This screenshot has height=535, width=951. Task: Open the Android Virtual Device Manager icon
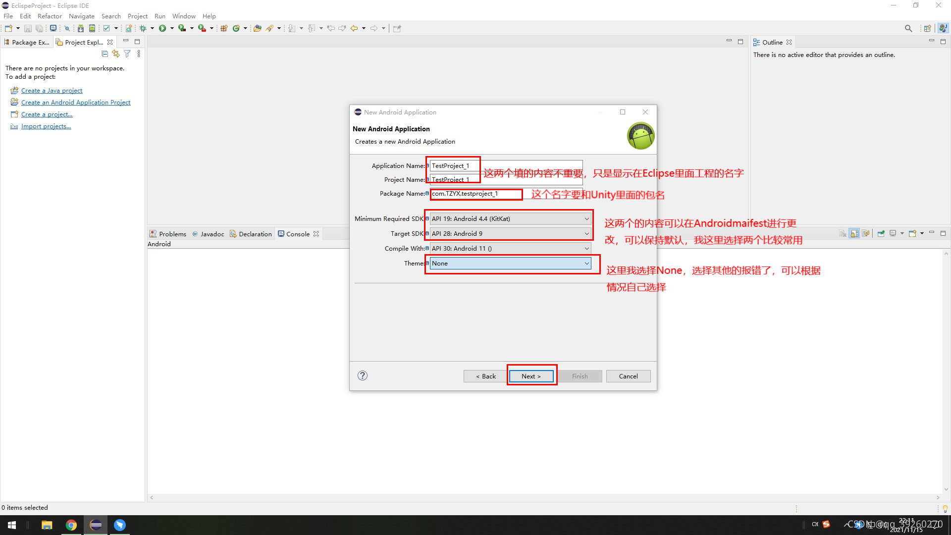(x=92, y=28)
